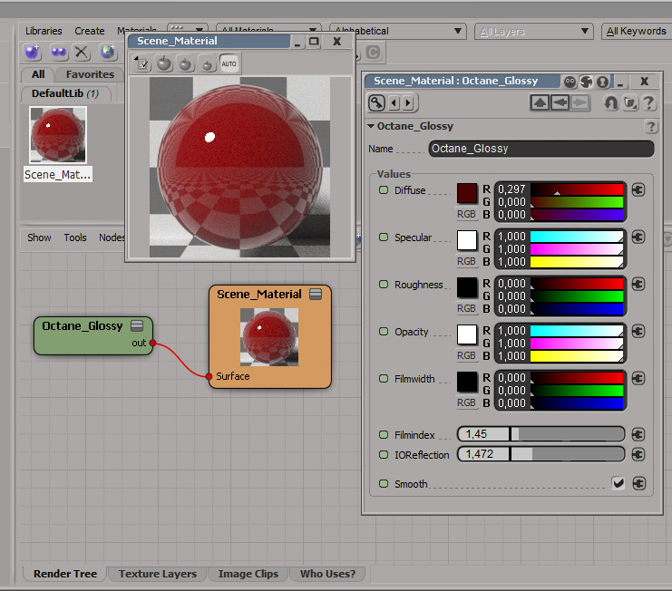
Task: Select the small teapot preview quality icon
Action: click(x=207, y=65)
